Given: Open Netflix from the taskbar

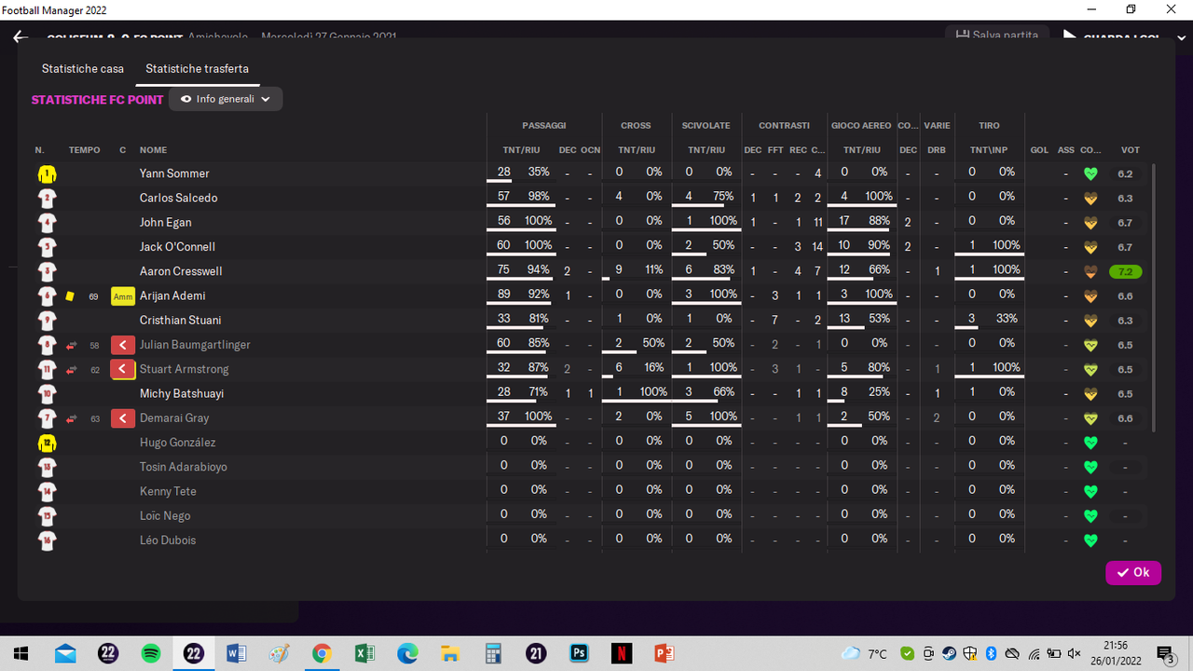Looking at the screenshot, I should [622, 653].
